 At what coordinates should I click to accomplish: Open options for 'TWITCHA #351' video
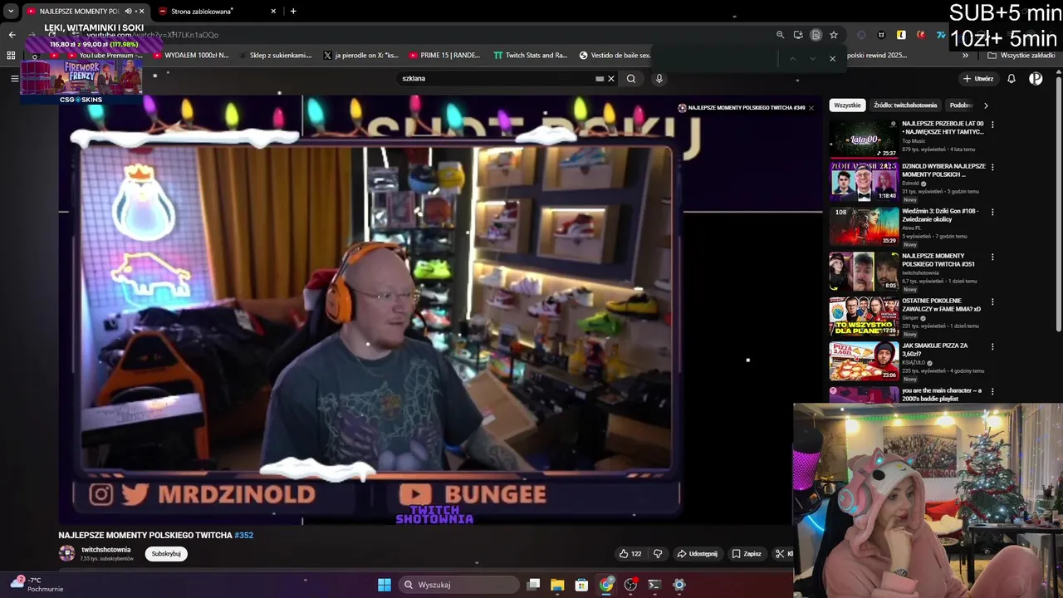pyautogui.click(x=992, y=257)
